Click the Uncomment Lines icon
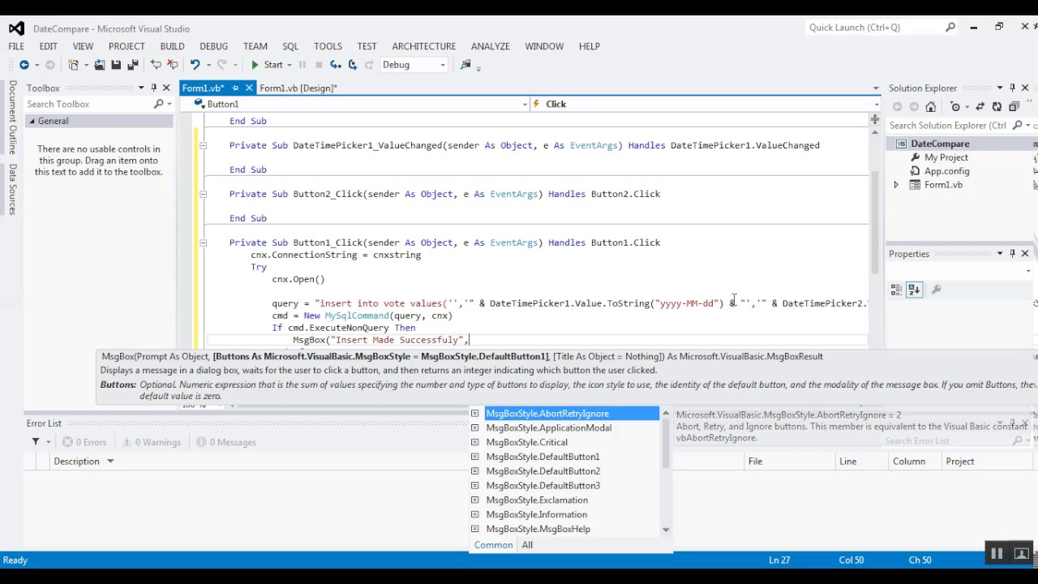 pos(173,65)
